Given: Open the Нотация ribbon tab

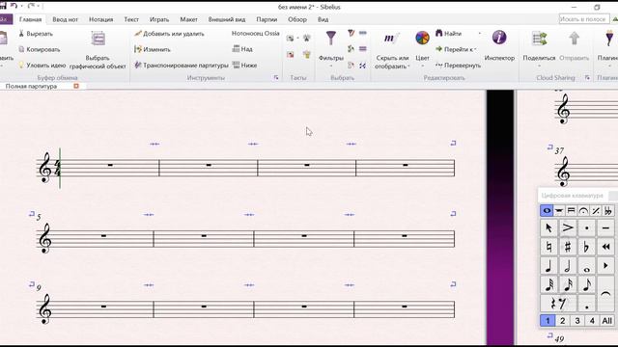Looking at the screenshot, I should pos(100,19).
